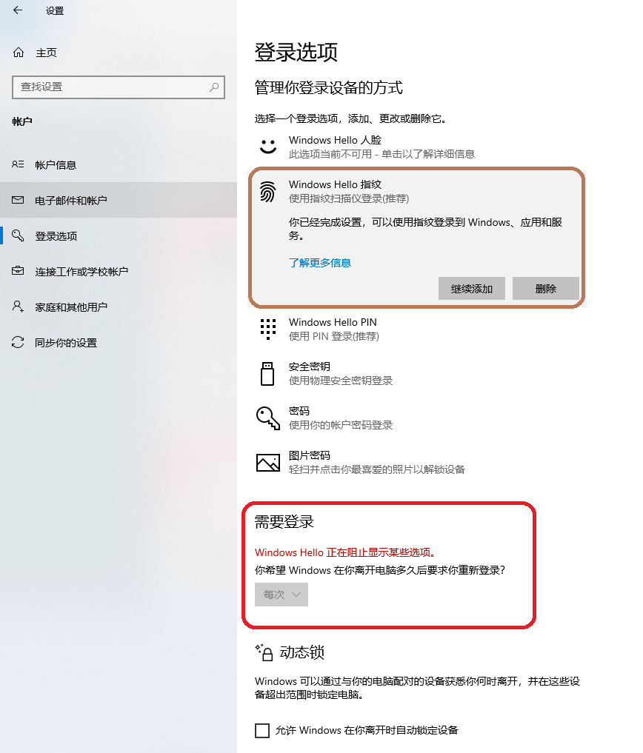Click the 继续添加 button
Image resolution: width=643 pixels, height=753 pixels.
point(471,288)
